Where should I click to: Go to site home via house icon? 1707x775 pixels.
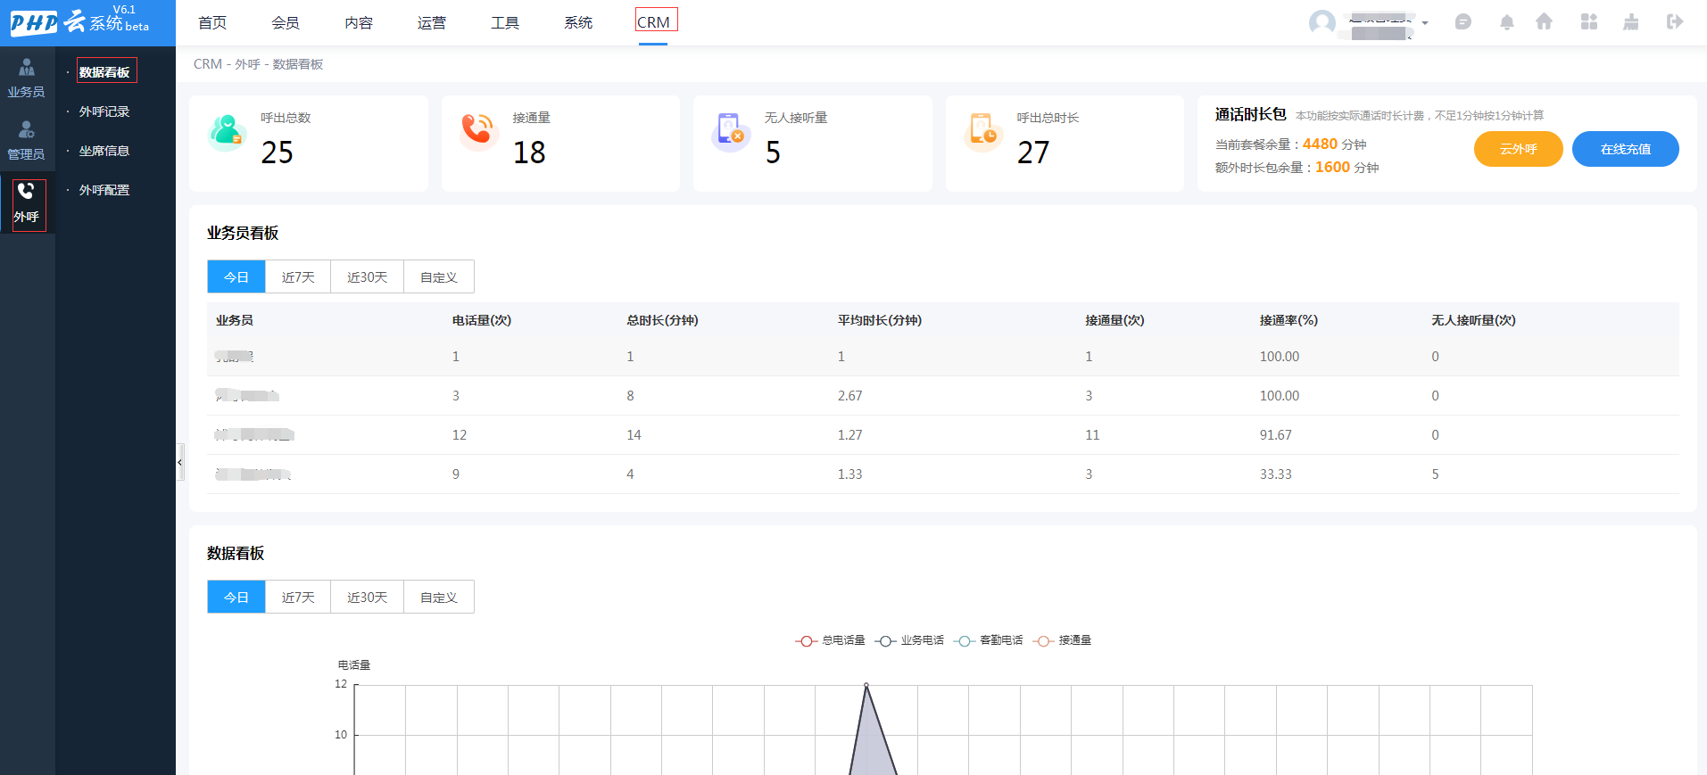click(1544, 22)
